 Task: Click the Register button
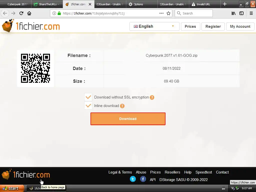point(213,26)
